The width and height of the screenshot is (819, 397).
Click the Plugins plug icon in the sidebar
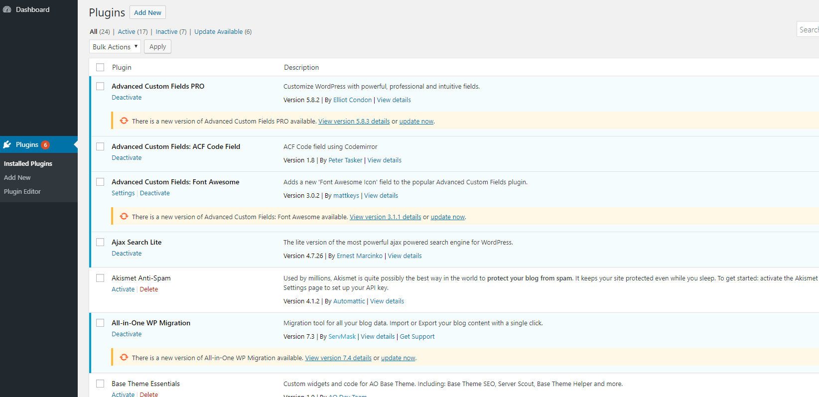7,144
